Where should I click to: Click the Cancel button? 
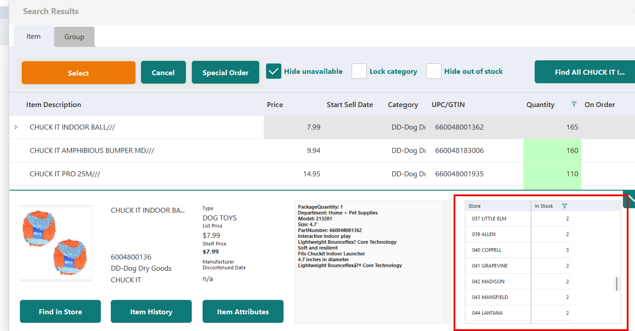tap(163, 72)
